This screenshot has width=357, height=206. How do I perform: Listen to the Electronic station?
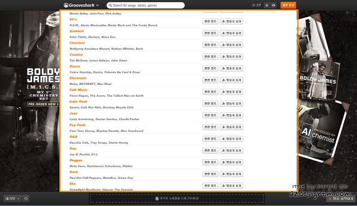coord(232,80)
